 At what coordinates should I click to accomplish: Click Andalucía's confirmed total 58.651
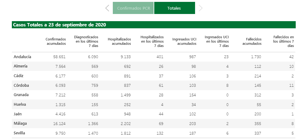(x=59, y=57)
